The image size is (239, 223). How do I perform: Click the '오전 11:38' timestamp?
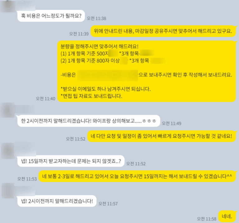tap(96, 18)
